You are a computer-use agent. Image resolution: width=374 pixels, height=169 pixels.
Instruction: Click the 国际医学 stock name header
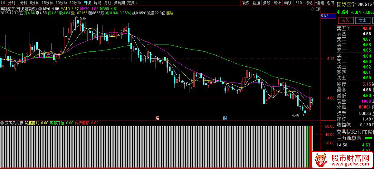point(346,4)
